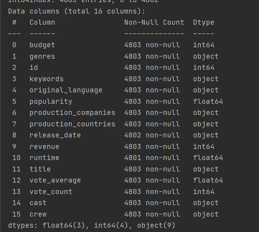This screenshot has height=232, width=259.
Task: Click the 'crew' column name
Action: coord(38,214)
